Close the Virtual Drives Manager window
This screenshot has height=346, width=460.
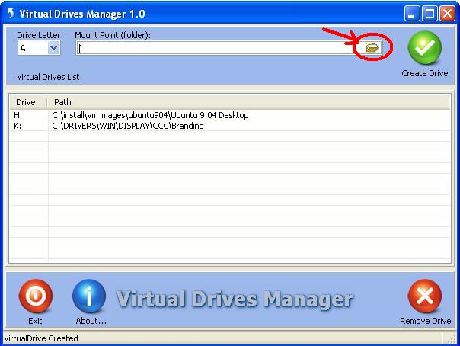[x=447, y=14]
